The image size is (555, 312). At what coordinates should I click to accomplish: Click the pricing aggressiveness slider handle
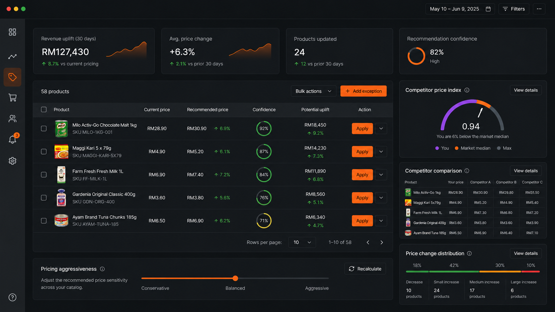tap(235, 278)
